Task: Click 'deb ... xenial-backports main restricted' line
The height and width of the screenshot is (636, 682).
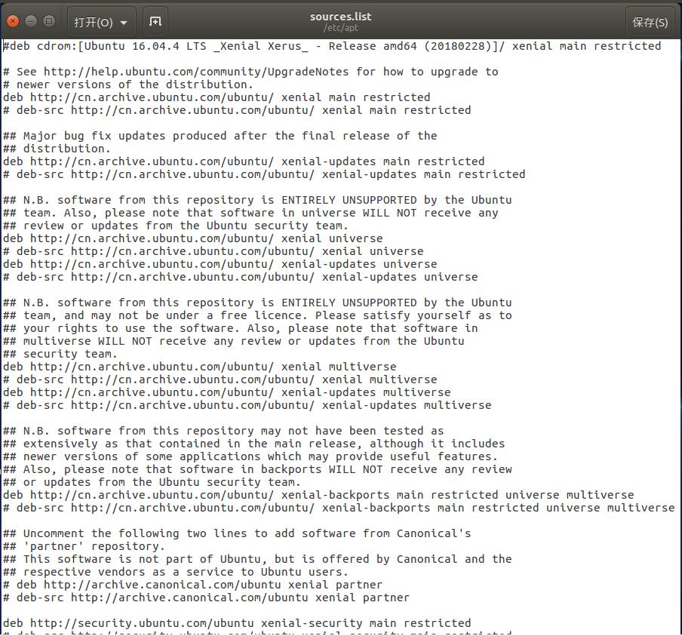Action: pyautogui.click(x=318, y=495)
